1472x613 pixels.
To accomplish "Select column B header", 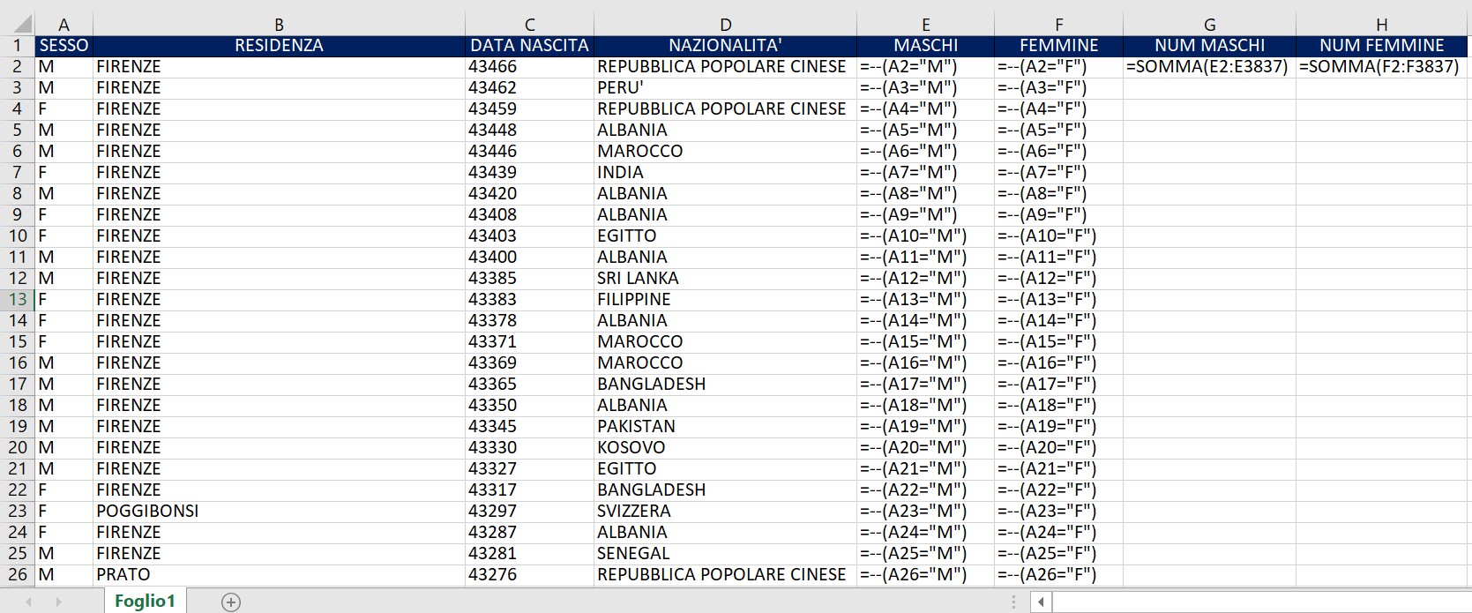I will tap(279, 25).
